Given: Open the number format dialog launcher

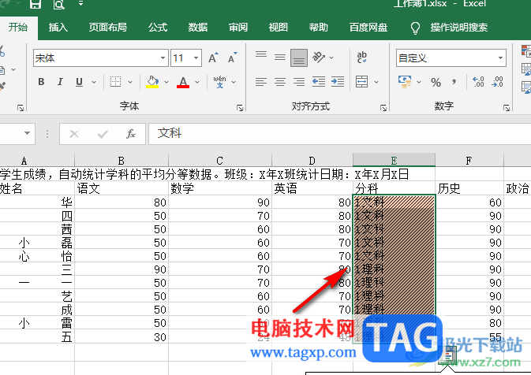Looking at the screenshot, I should (x=507, y=108).
